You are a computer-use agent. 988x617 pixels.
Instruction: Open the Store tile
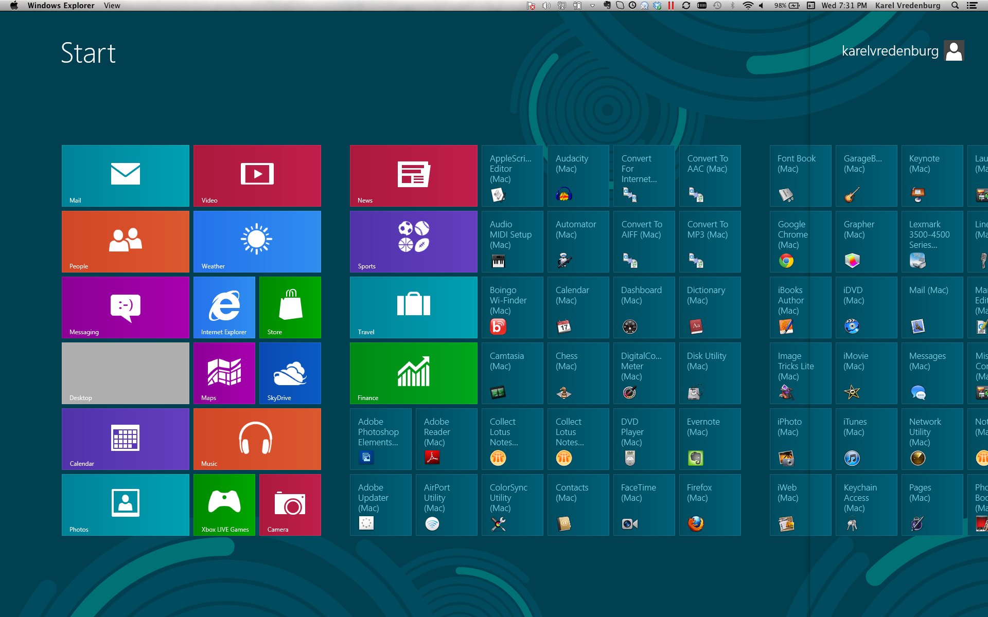[290, 307]
